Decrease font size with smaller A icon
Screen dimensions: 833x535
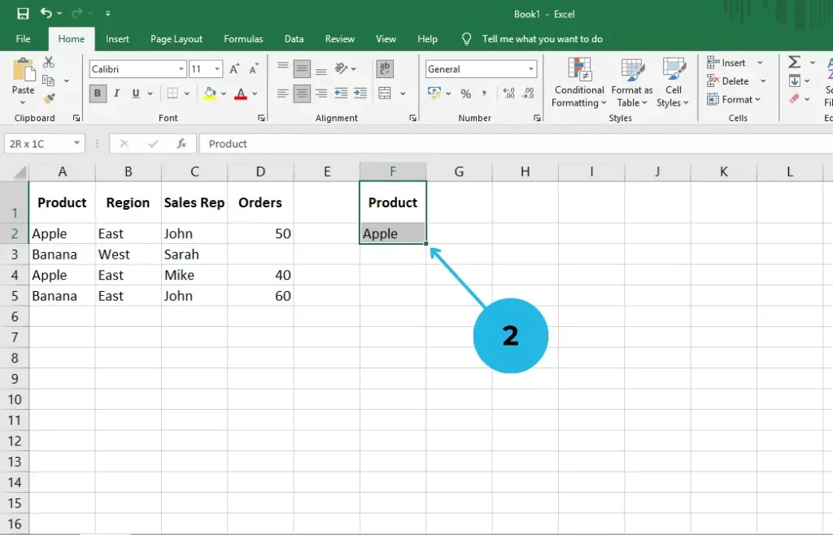click(x=254, y=69)
